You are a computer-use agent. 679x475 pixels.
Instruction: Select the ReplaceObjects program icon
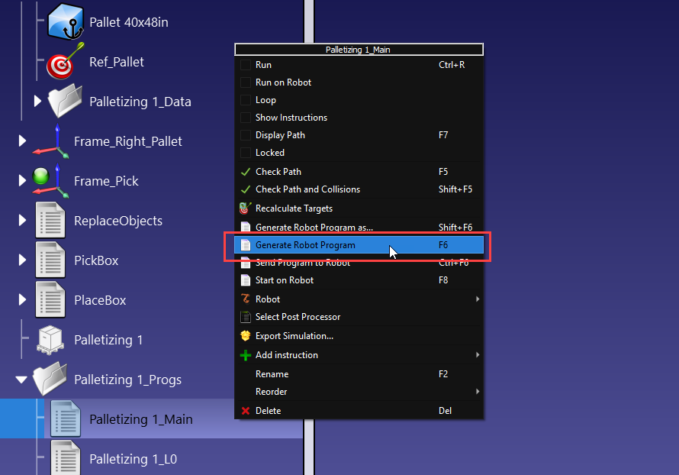click(x=50, y=221)
